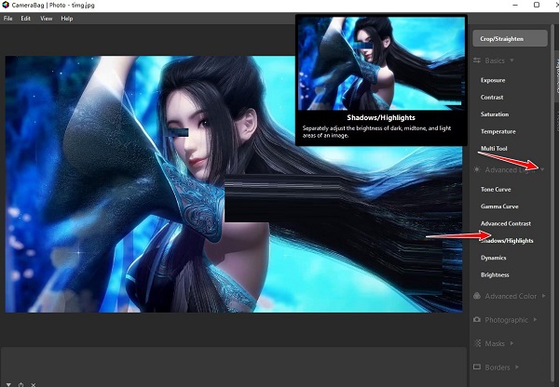This screenshot has height=387, width=559.
Task: Expand the Advanced Color section arrow
Action: click(x=544, y=296)
